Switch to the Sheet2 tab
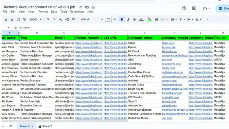The image size is (229, 129). pos(47,126)
